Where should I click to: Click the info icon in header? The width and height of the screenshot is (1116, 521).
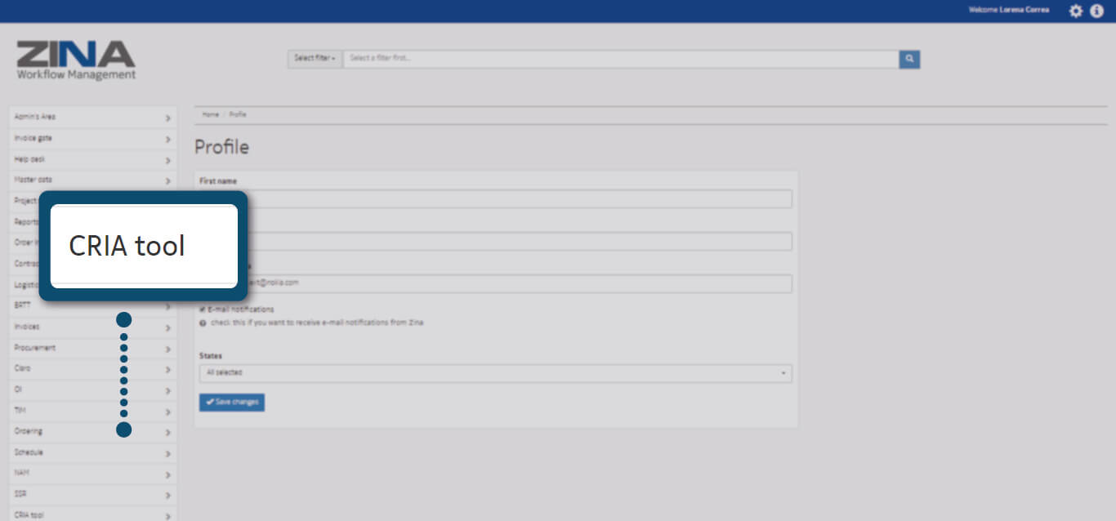point(1097,11)
